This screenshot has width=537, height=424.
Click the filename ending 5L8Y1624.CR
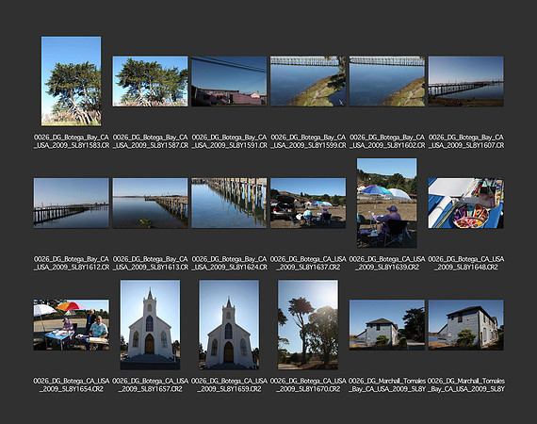pos(229,263)
